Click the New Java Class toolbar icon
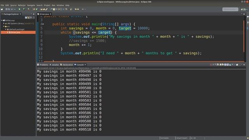 (37, 9)
